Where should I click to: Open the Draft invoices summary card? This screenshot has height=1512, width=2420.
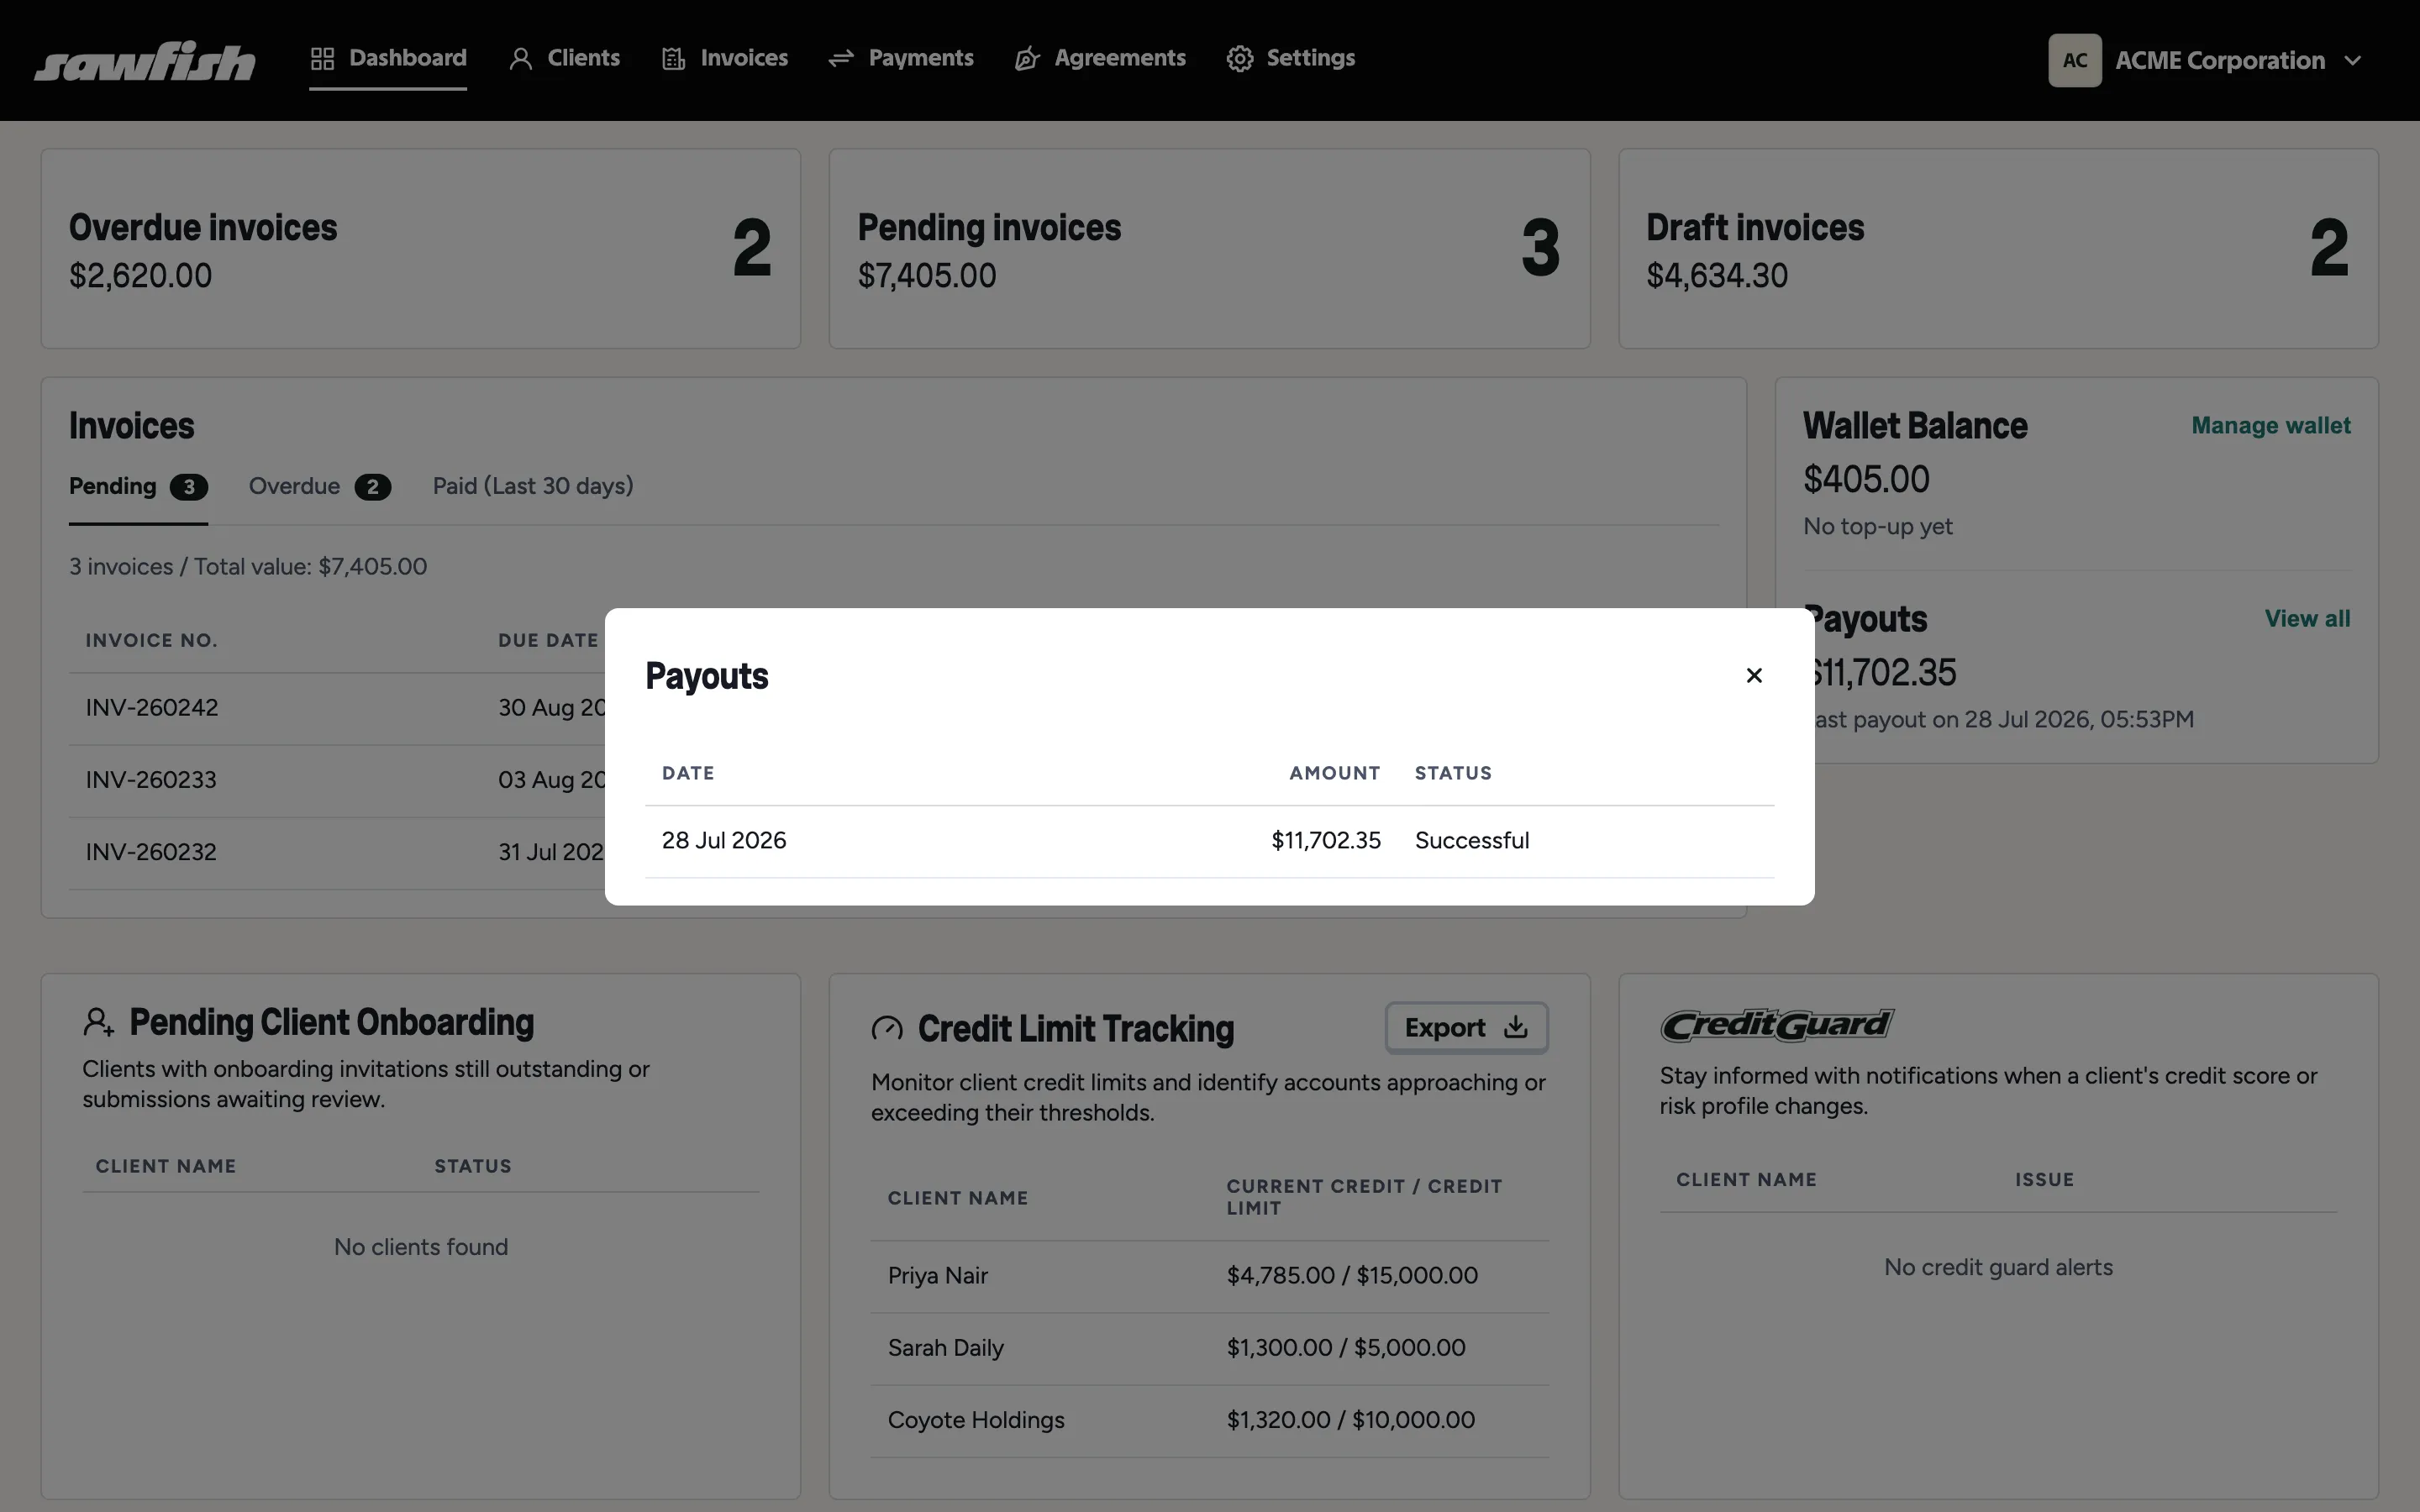point(1998,249)
